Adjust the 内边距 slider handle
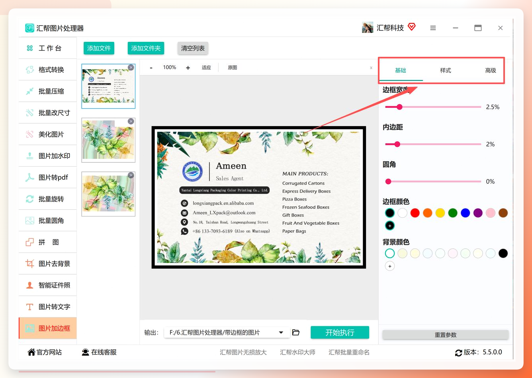Screen dimensions: 532x378 pyautogui.click(x=397, y=144)
